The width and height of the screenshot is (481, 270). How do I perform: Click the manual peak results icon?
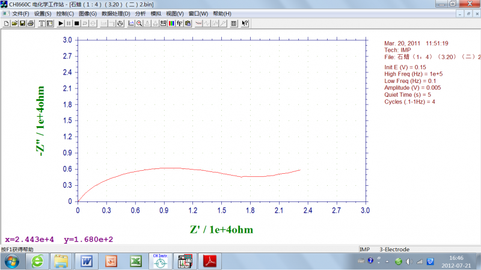point(147,23)
